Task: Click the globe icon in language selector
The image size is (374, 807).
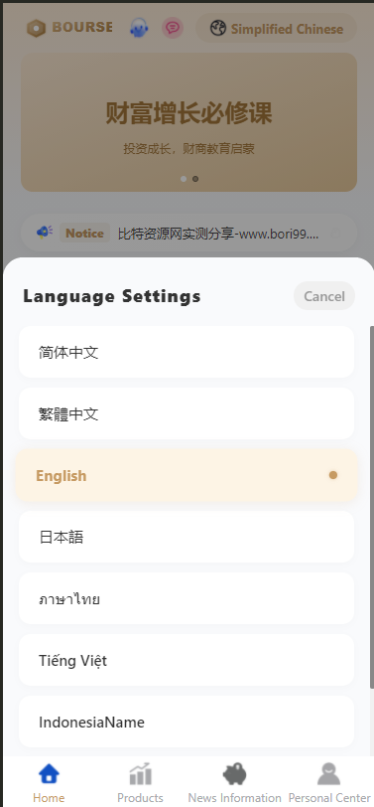Action: pos(218,28)
